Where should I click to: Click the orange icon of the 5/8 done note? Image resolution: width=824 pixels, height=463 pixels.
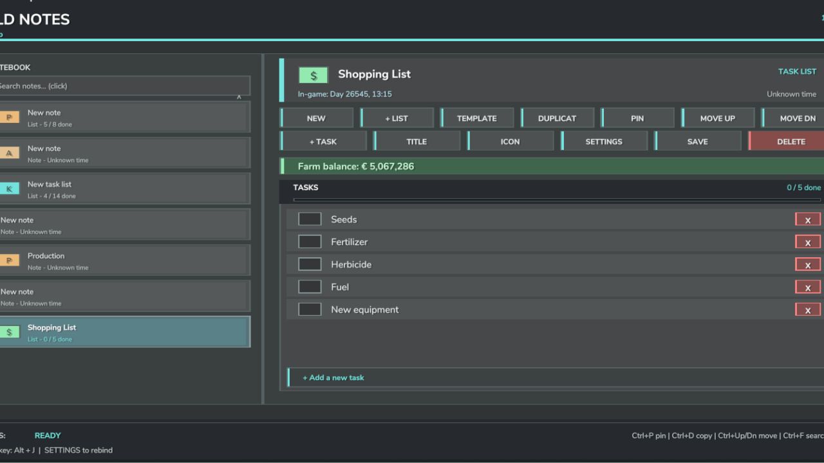click(x=9, y=117)
